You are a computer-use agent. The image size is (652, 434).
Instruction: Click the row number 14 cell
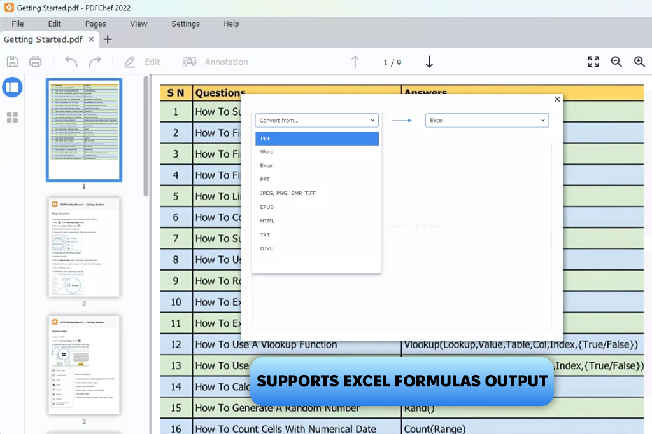click(176, 387)
